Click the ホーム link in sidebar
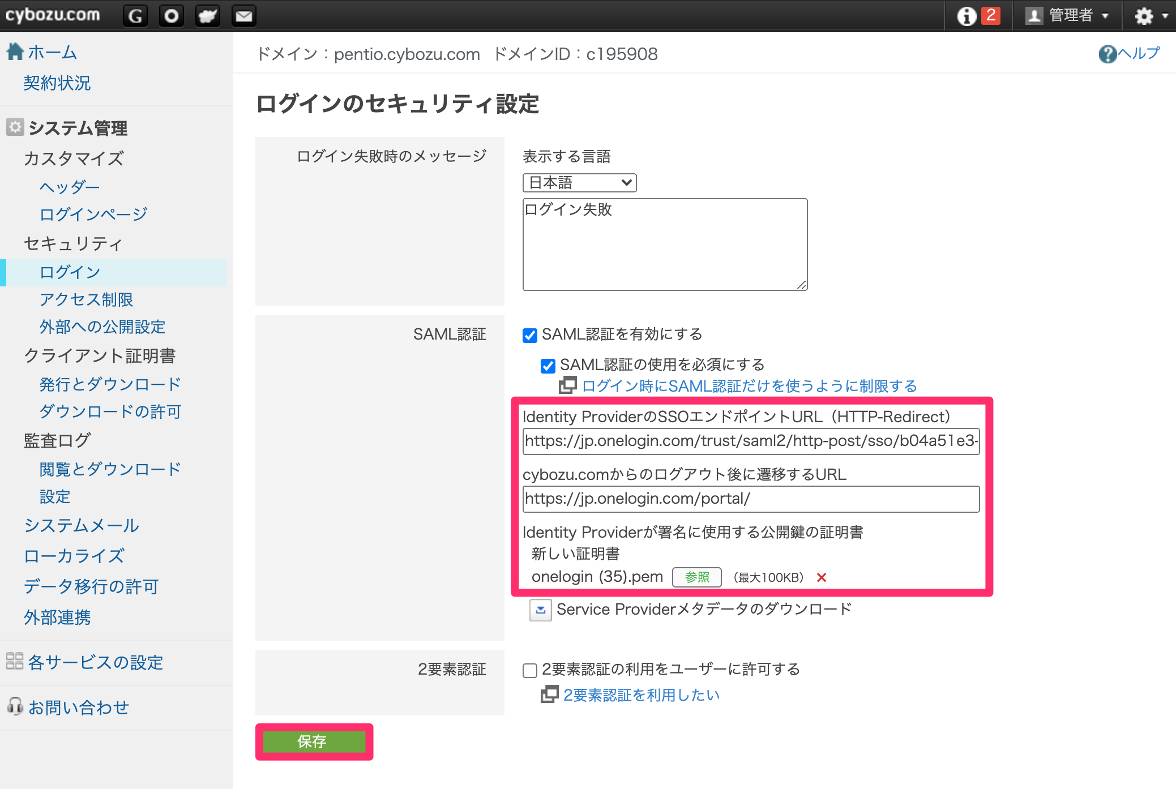This screenshot has width=1176, height=789. click(53, 53)
